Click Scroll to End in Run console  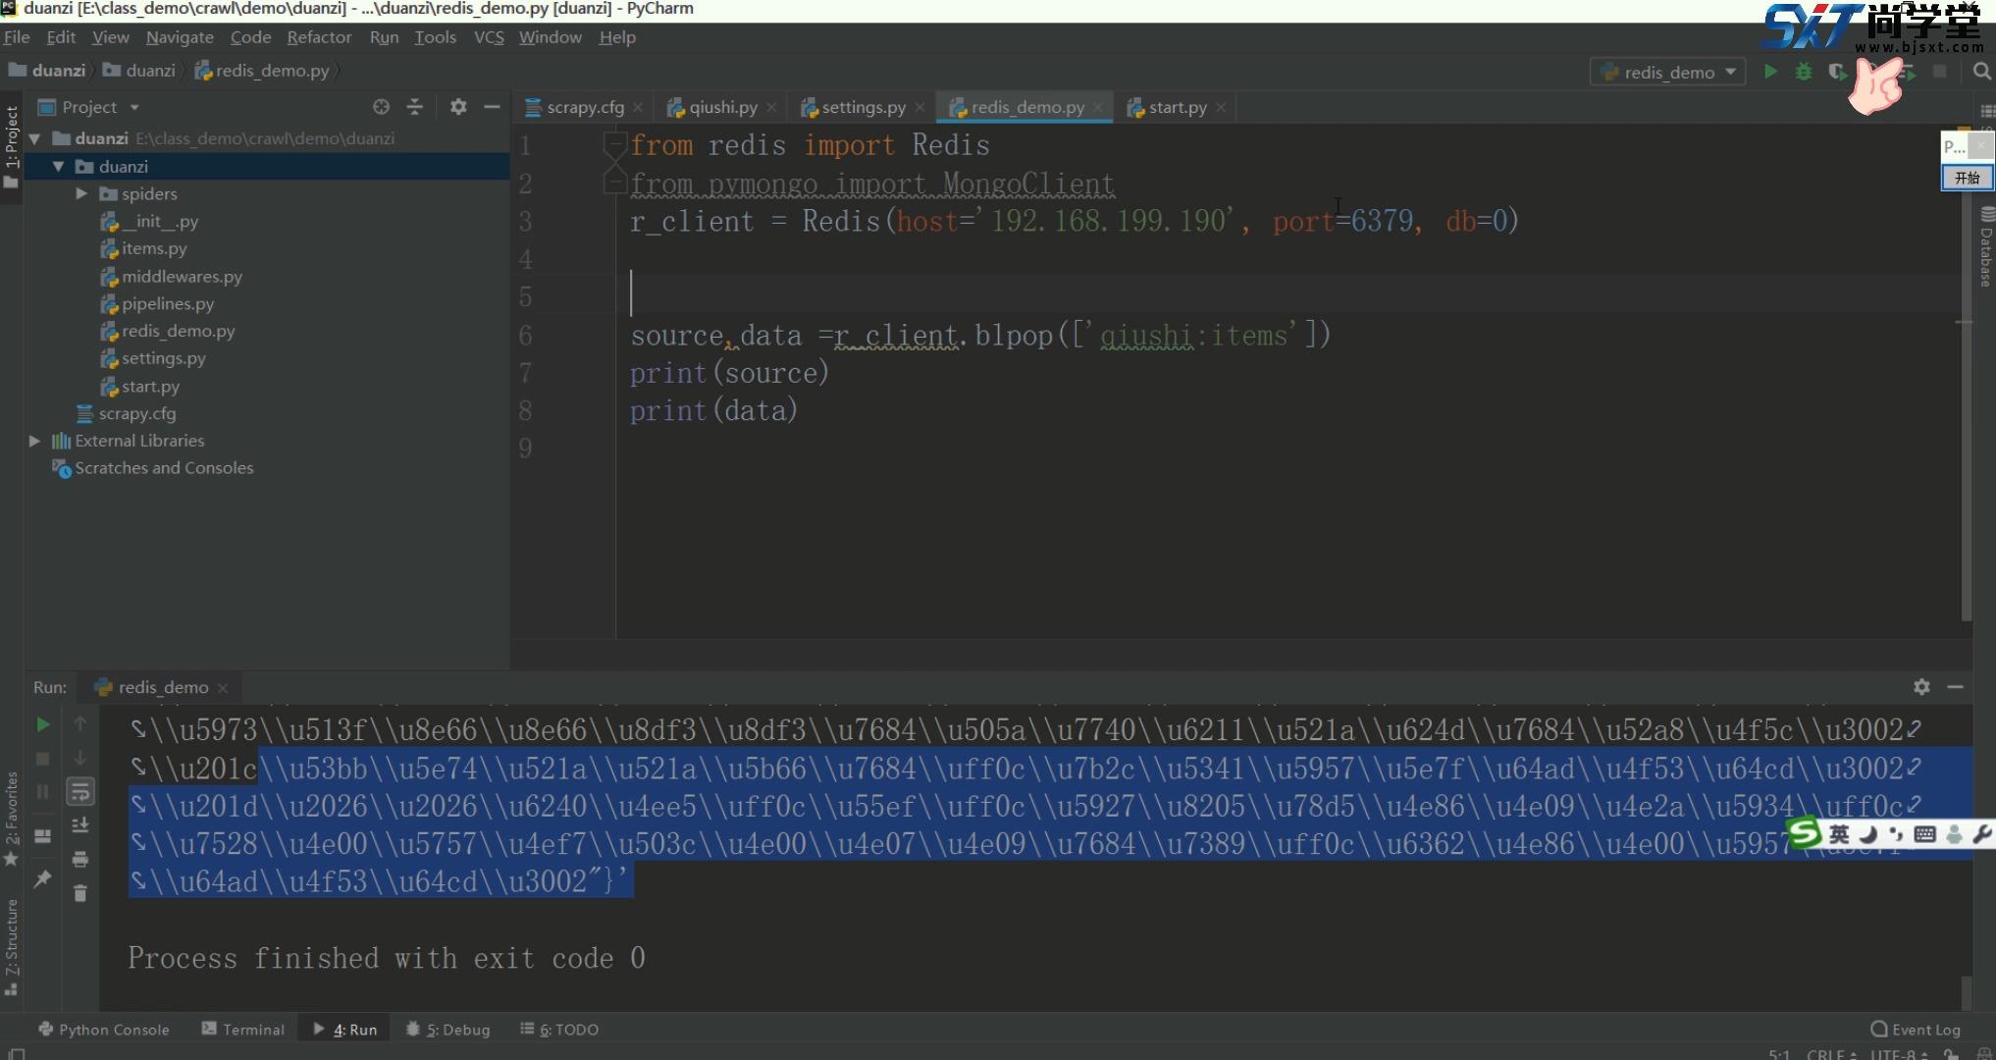pyautogui.click(x=80, y=825)
